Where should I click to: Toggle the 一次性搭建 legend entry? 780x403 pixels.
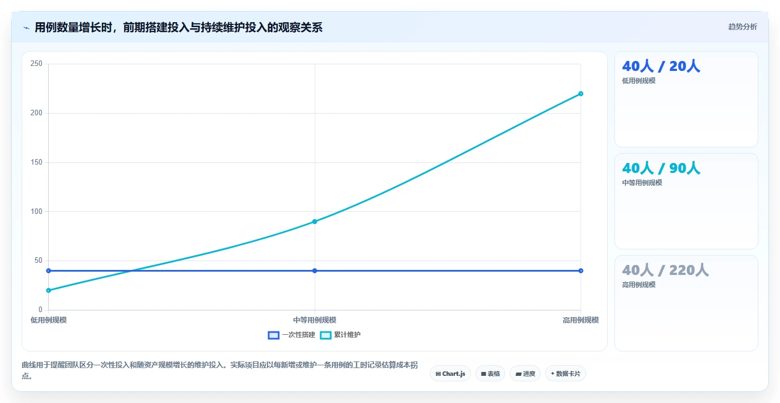(x=291, y=335)
